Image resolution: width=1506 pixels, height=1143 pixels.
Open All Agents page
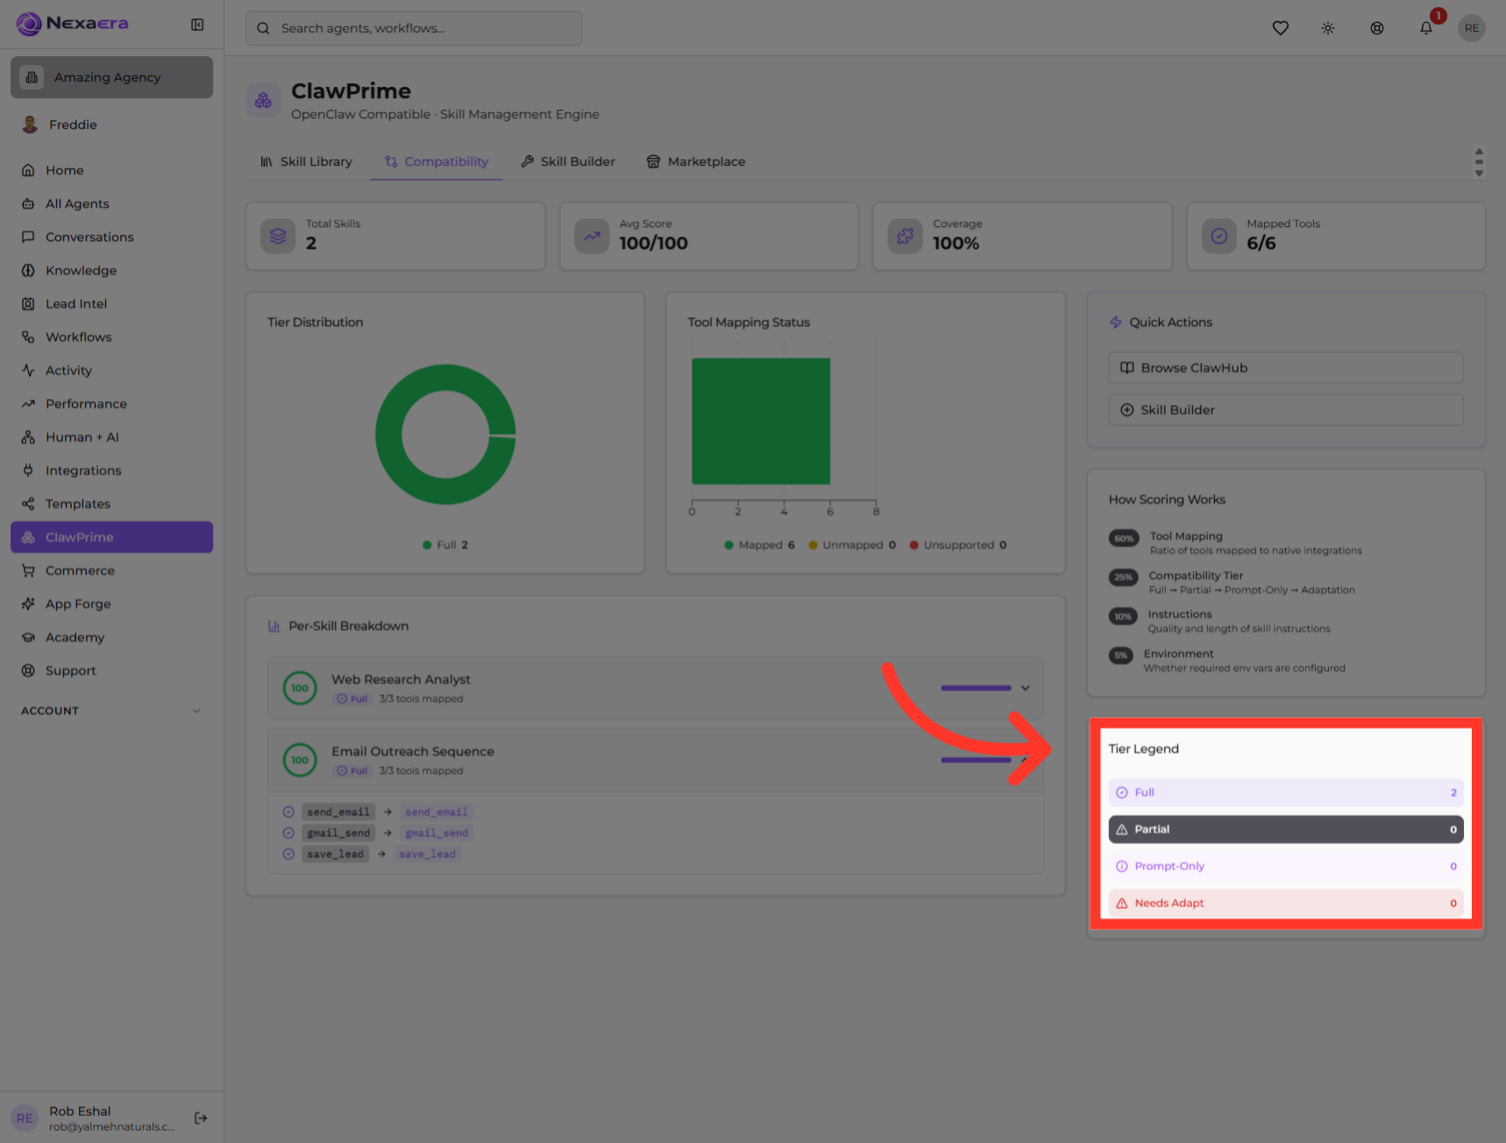coord(111,203)
